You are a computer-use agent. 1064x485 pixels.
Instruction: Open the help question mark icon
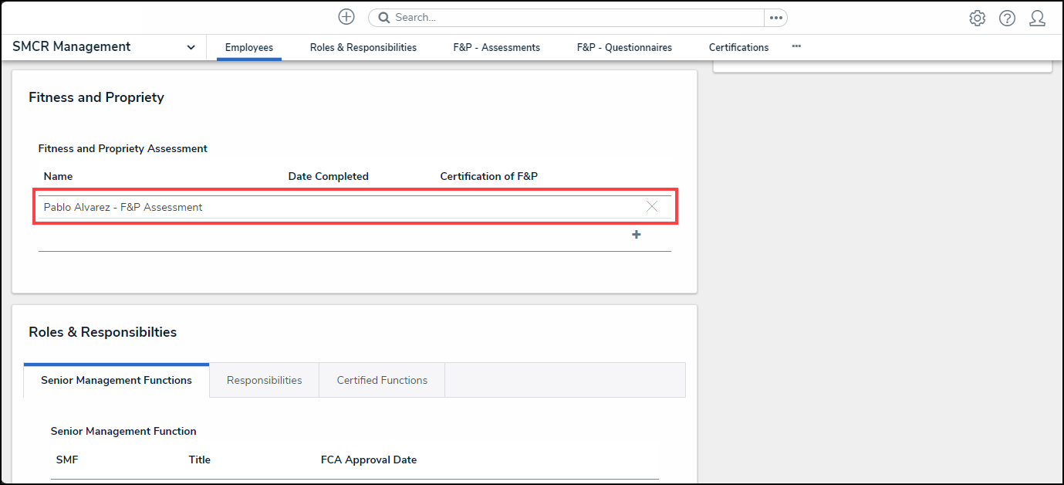point(1007,19)
